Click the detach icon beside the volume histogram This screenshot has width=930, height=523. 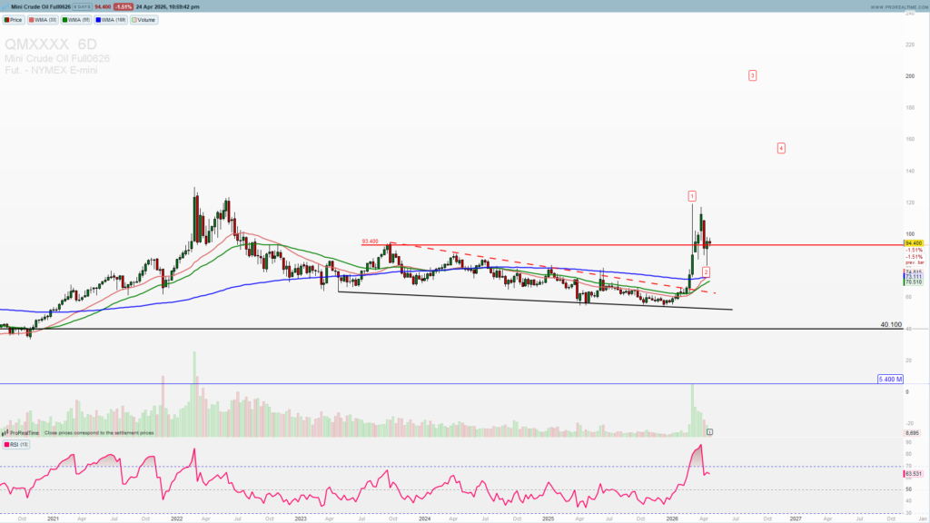click(712, 430)
